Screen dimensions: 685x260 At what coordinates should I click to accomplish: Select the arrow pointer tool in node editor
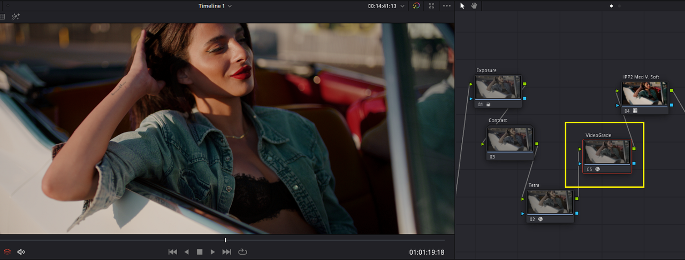tap(463, 6)
